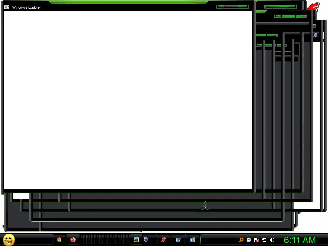Click the red S desktop icon behind the windows

pyautogui.click(x=314, y=7)
